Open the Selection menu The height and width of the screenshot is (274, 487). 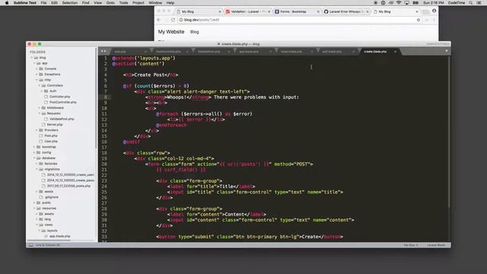69,3
